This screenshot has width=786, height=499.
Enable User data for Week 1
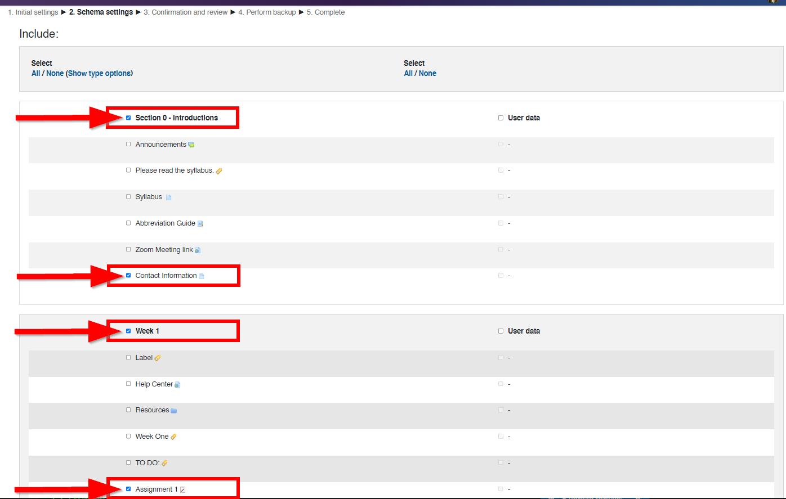point(501,331)
